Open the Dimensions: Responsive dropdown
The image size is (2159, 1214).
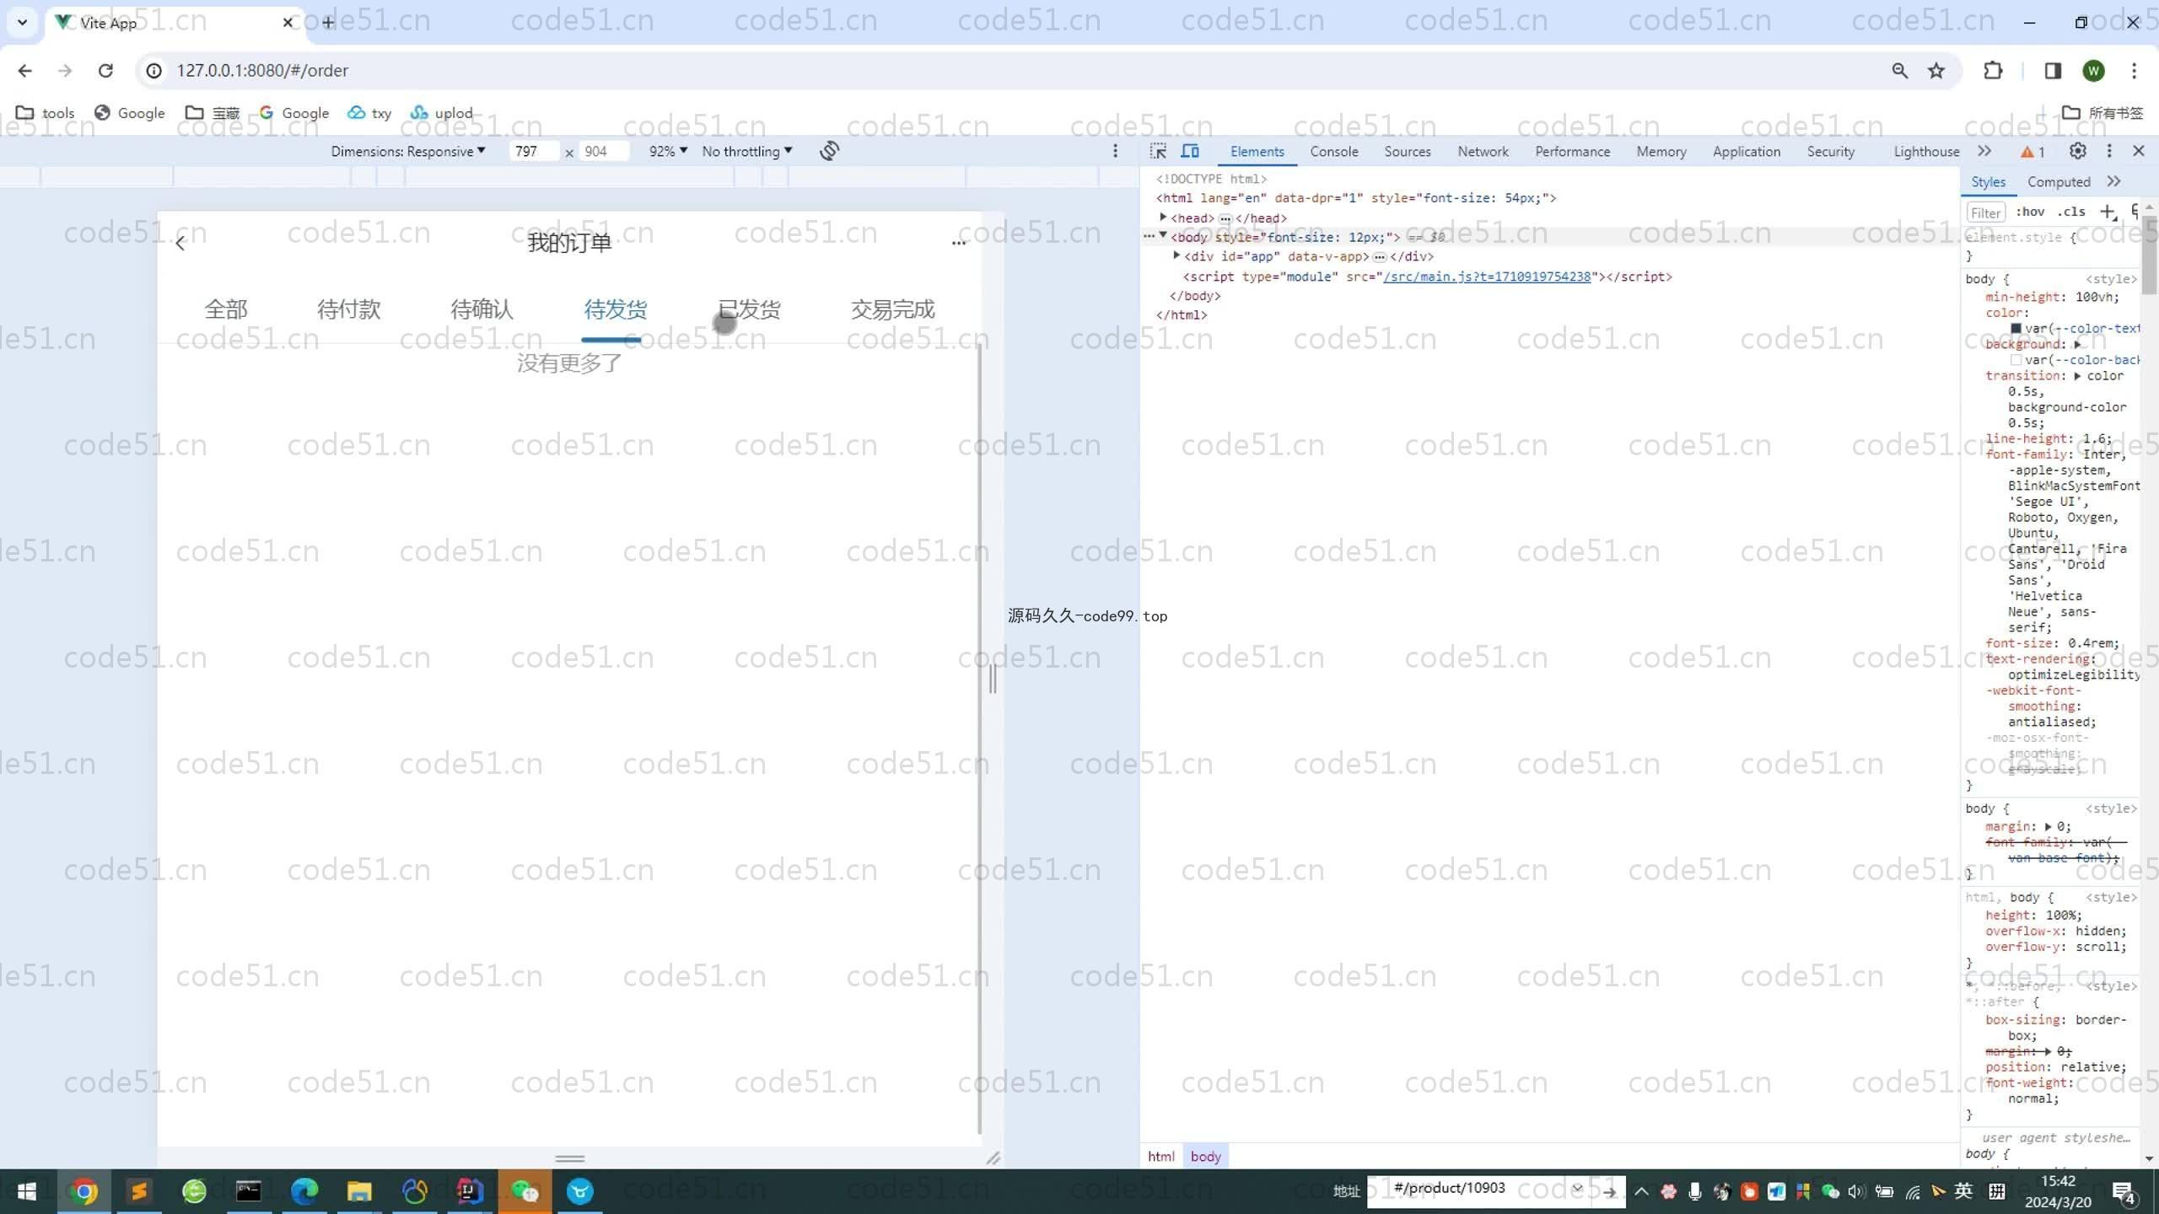[x=408, y=151]
